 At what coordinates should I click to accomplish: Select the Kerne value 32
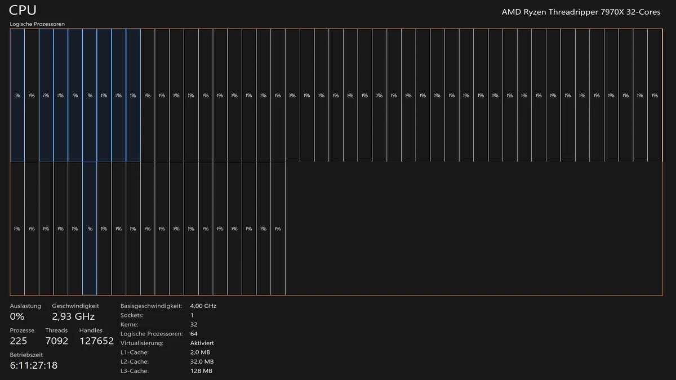coord(194,324)
